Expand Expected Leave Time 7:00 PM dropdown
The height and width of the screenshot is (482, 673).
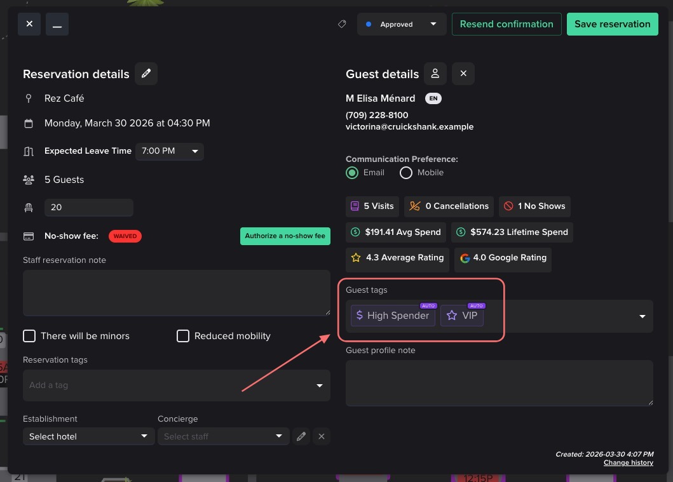pos(169,151)
